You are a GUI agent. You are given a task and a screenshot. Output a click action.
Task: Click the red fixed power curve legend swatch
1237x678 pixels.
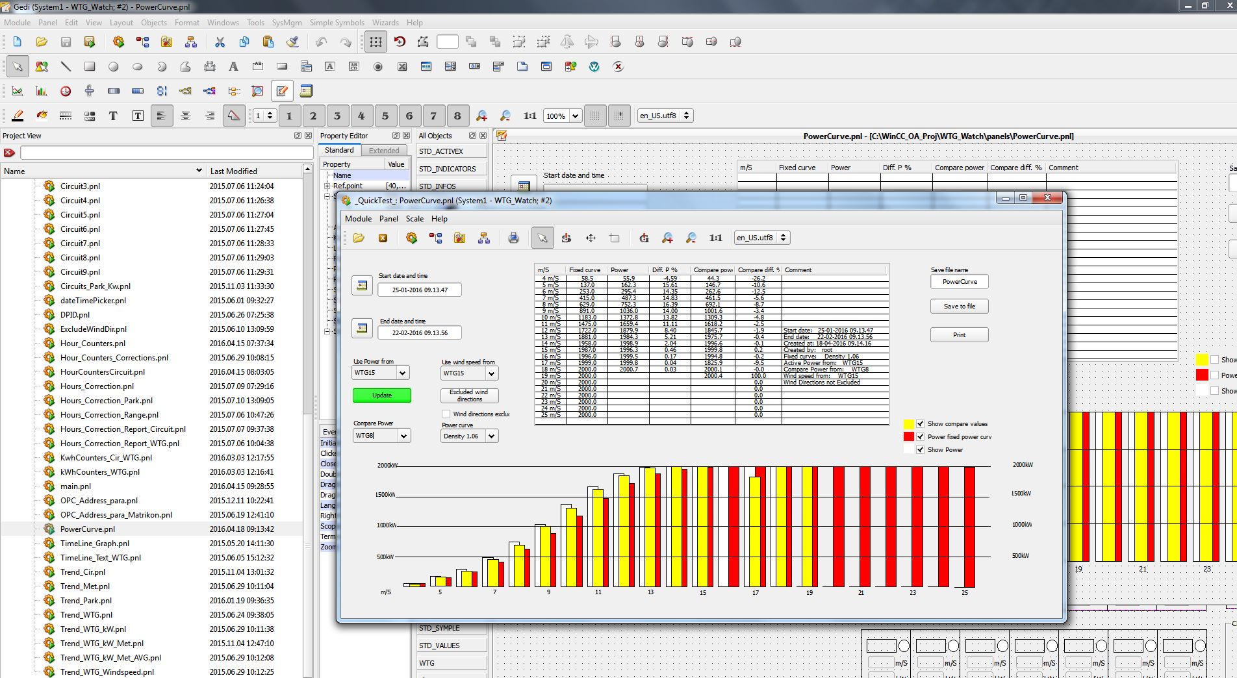(x=909, y=436)
